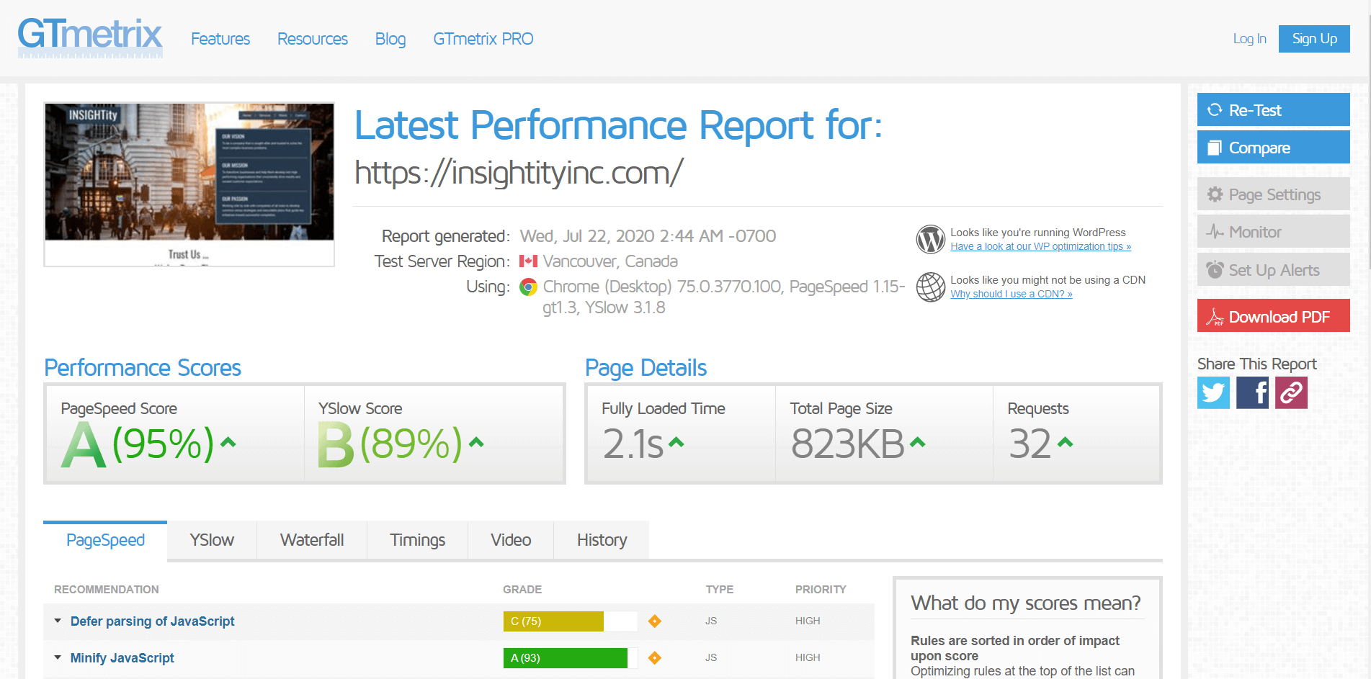Click the Compare button
The height and width of the screenshot is (679, 1371).
[x=1273, y=147]
